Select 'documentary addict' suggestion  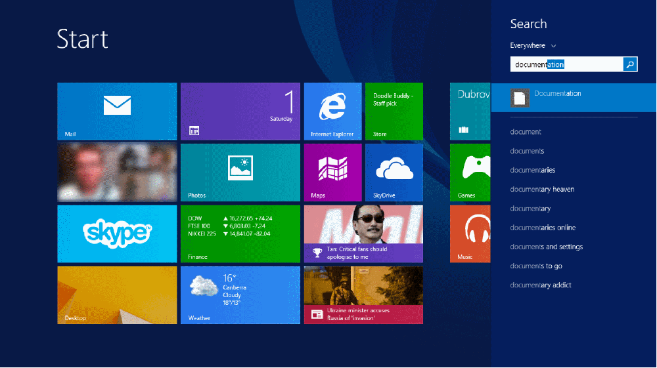[541, 285]
